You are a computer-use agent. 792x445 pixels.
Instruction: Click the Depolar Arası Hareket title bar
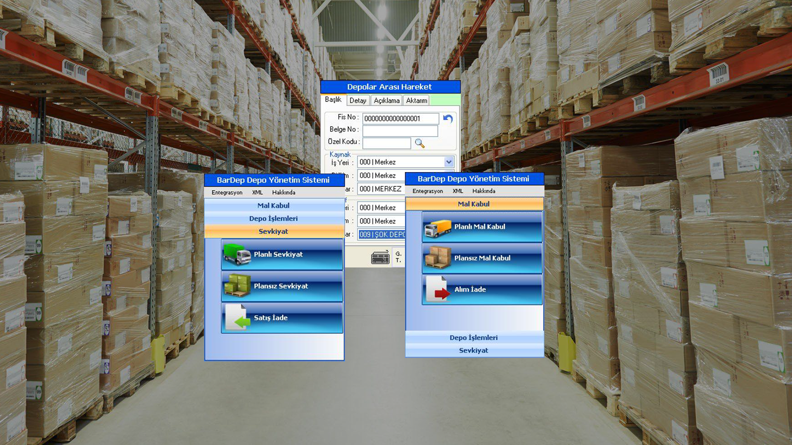point(390,87)
